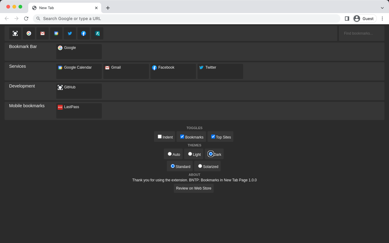The height and width of the screenshot is (243, 389).
Task: Open the Chrome three-dot menu
Action: coord(382,19)
